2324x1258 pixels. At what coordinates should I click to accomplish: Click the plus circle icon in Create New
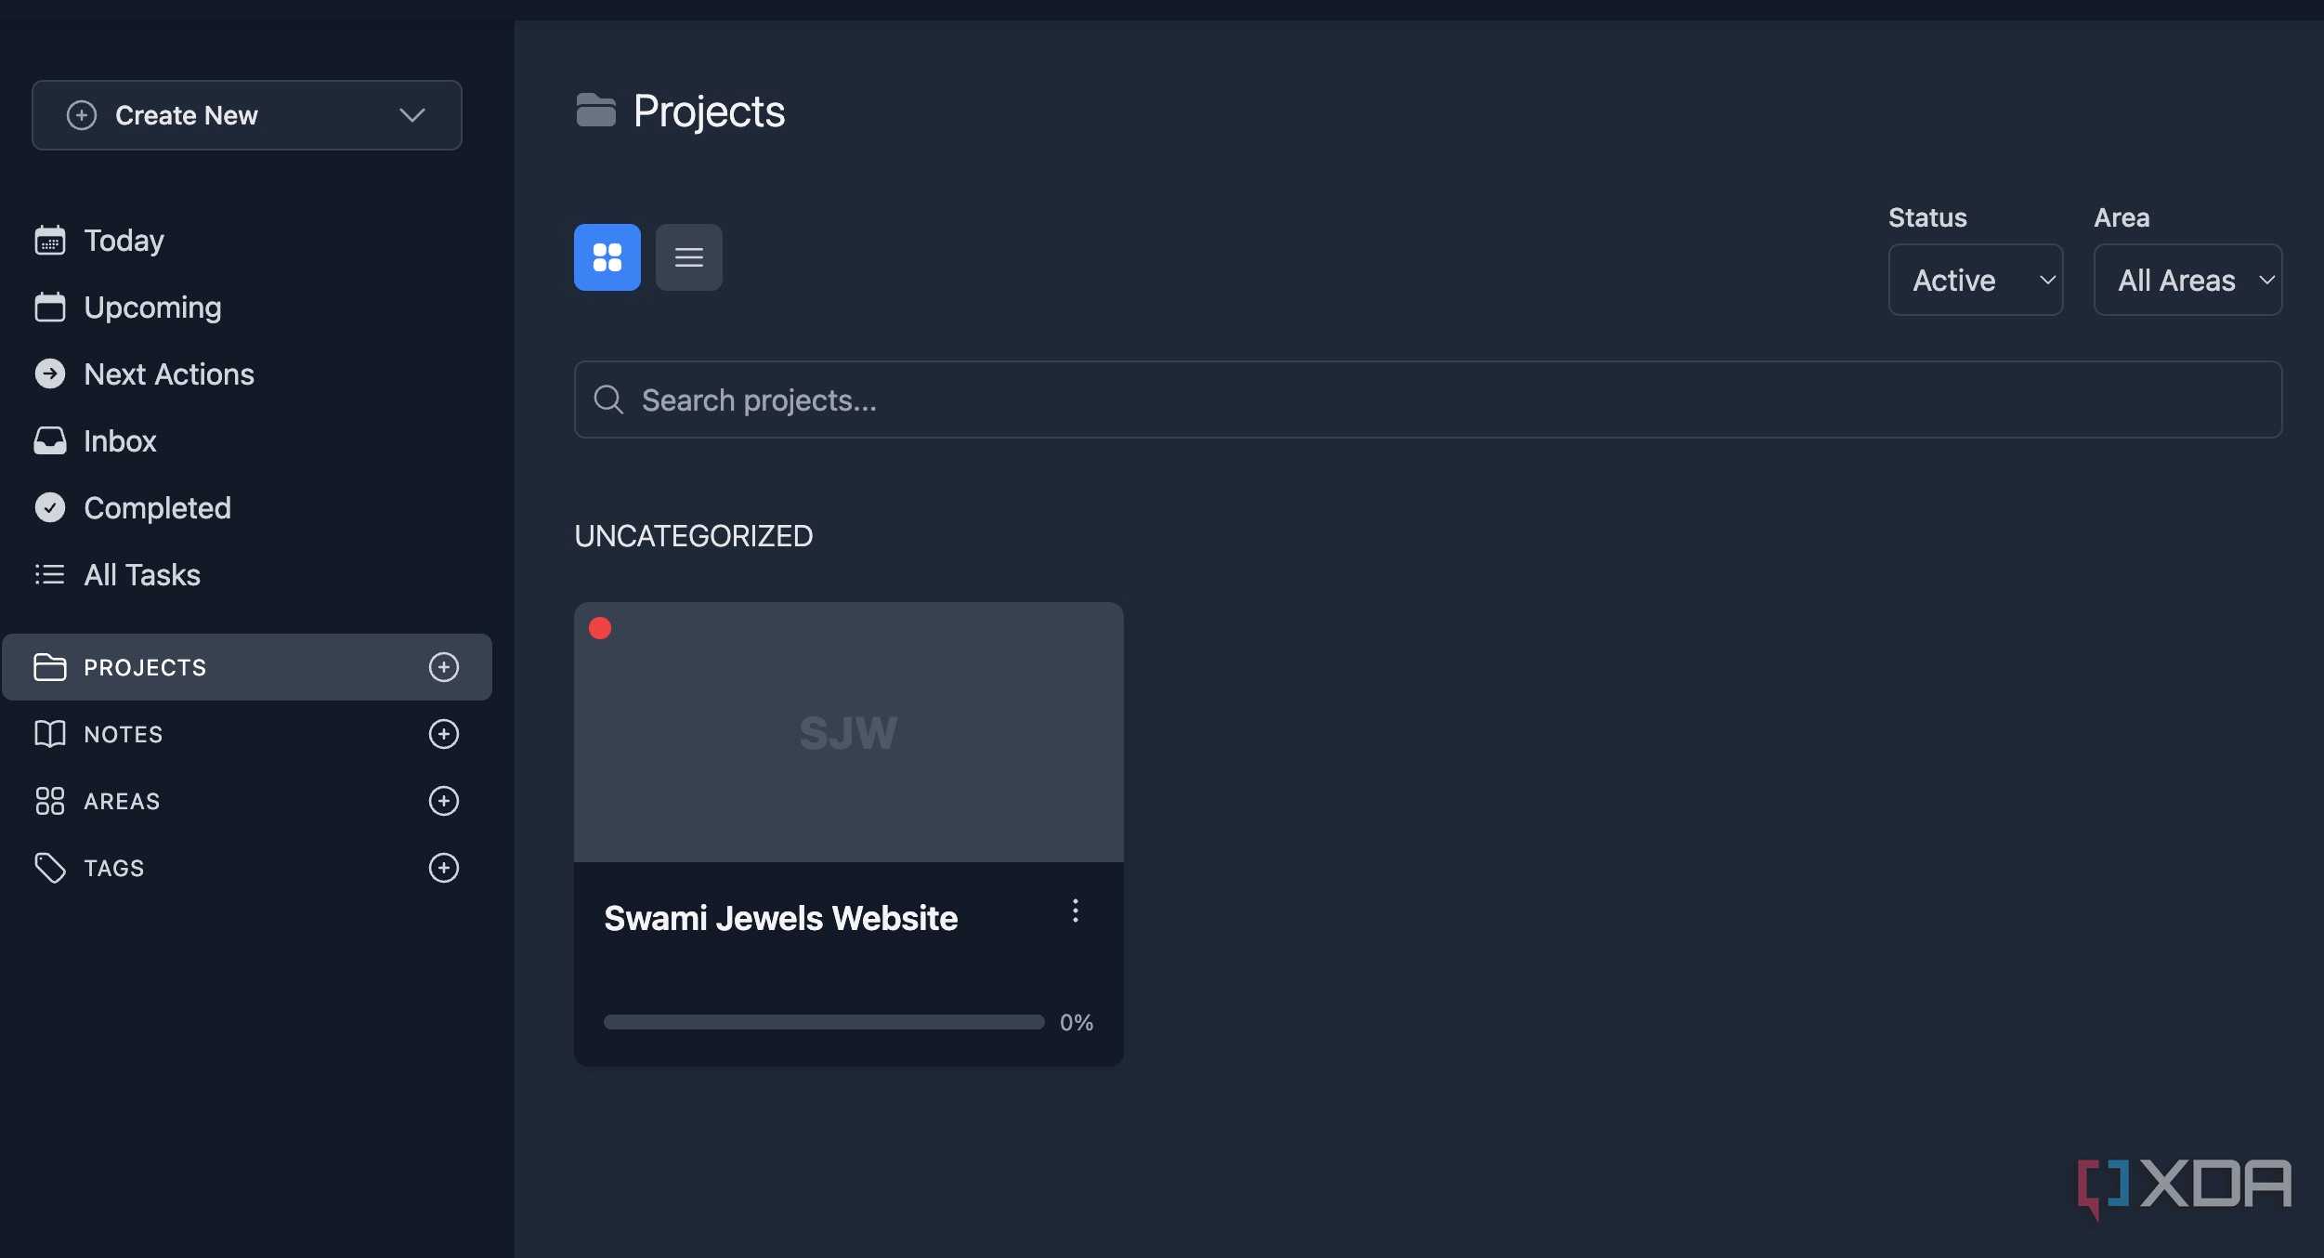[82, 115]
